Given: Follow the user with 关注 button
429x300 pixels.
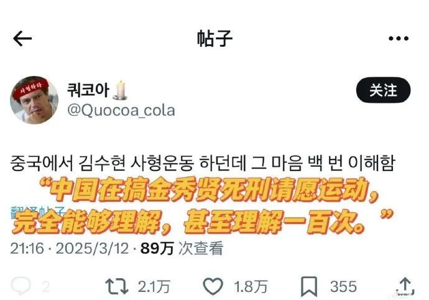Looking at the screenshot, I should pyautogui.click(x=383, y=90).
